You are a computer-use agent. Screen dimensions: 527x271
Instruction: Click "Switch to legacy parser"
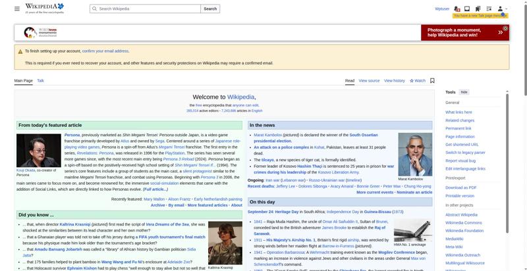coord(465,153)
